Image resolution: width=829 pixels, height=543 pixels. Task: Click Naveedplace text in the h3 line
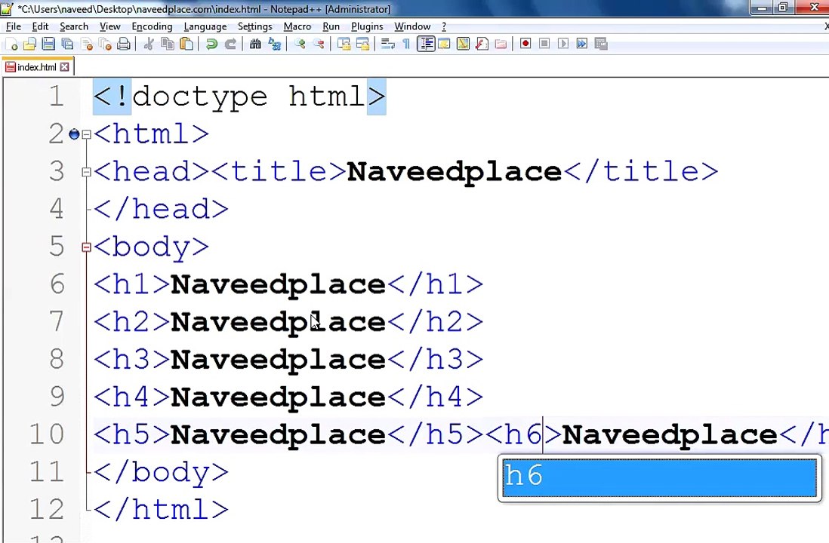tap(278, 360)
